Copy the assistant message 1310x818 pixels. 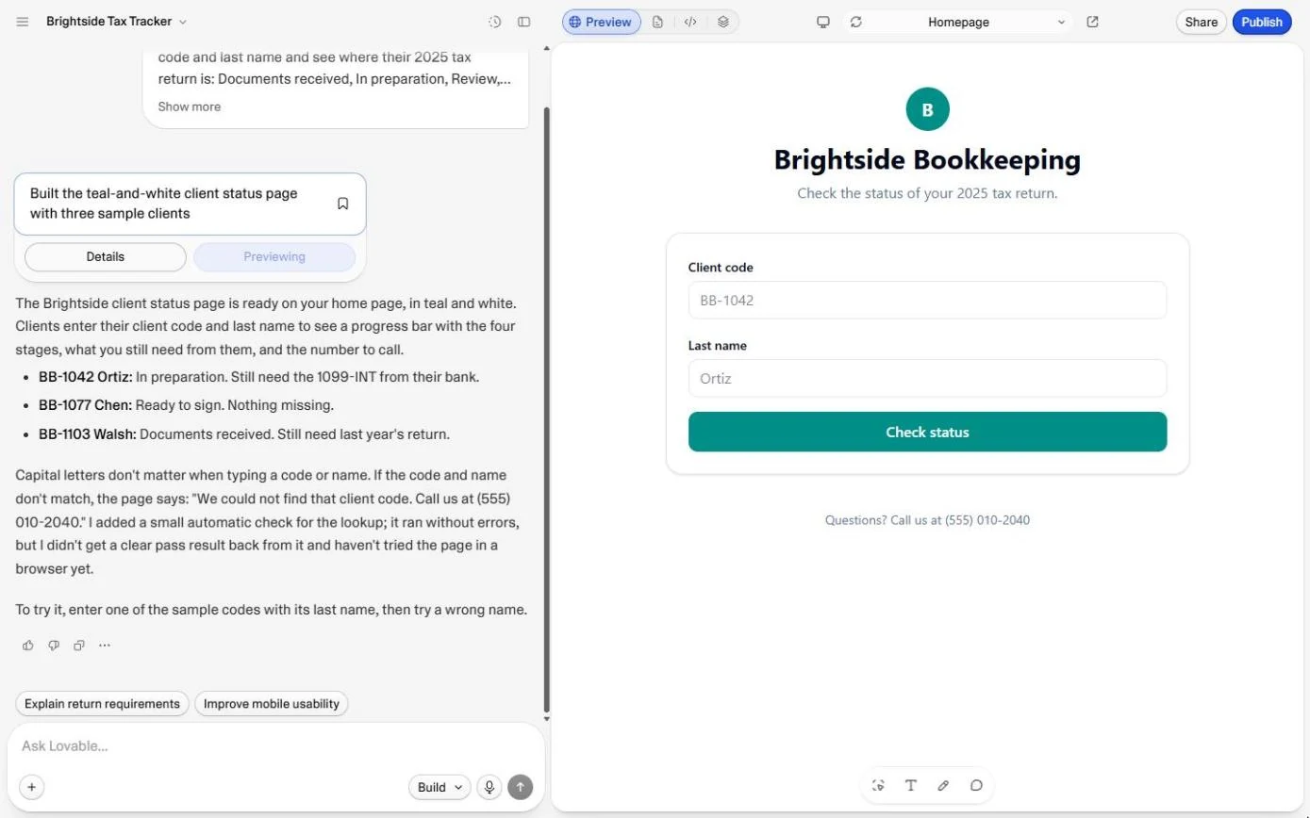point(79,646)
